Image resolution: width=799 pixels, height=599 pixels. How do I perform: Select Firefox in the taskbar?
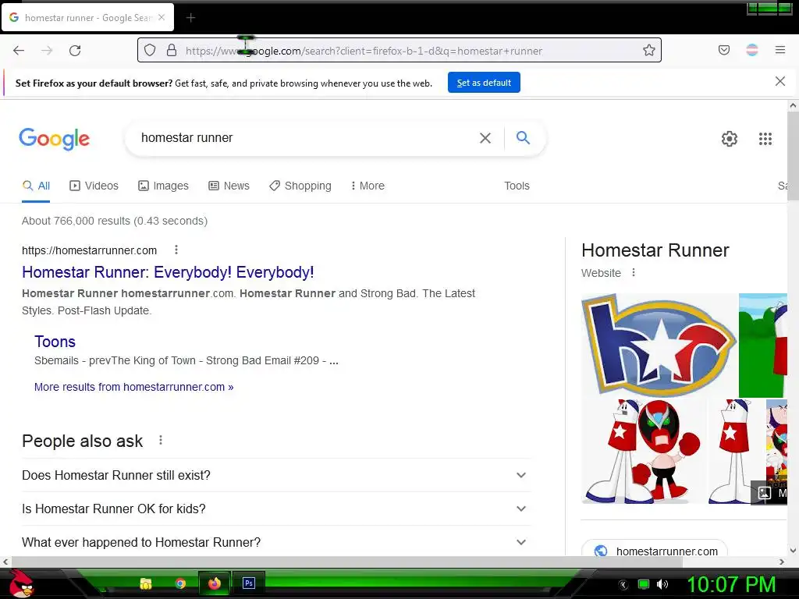click(215, 583)
